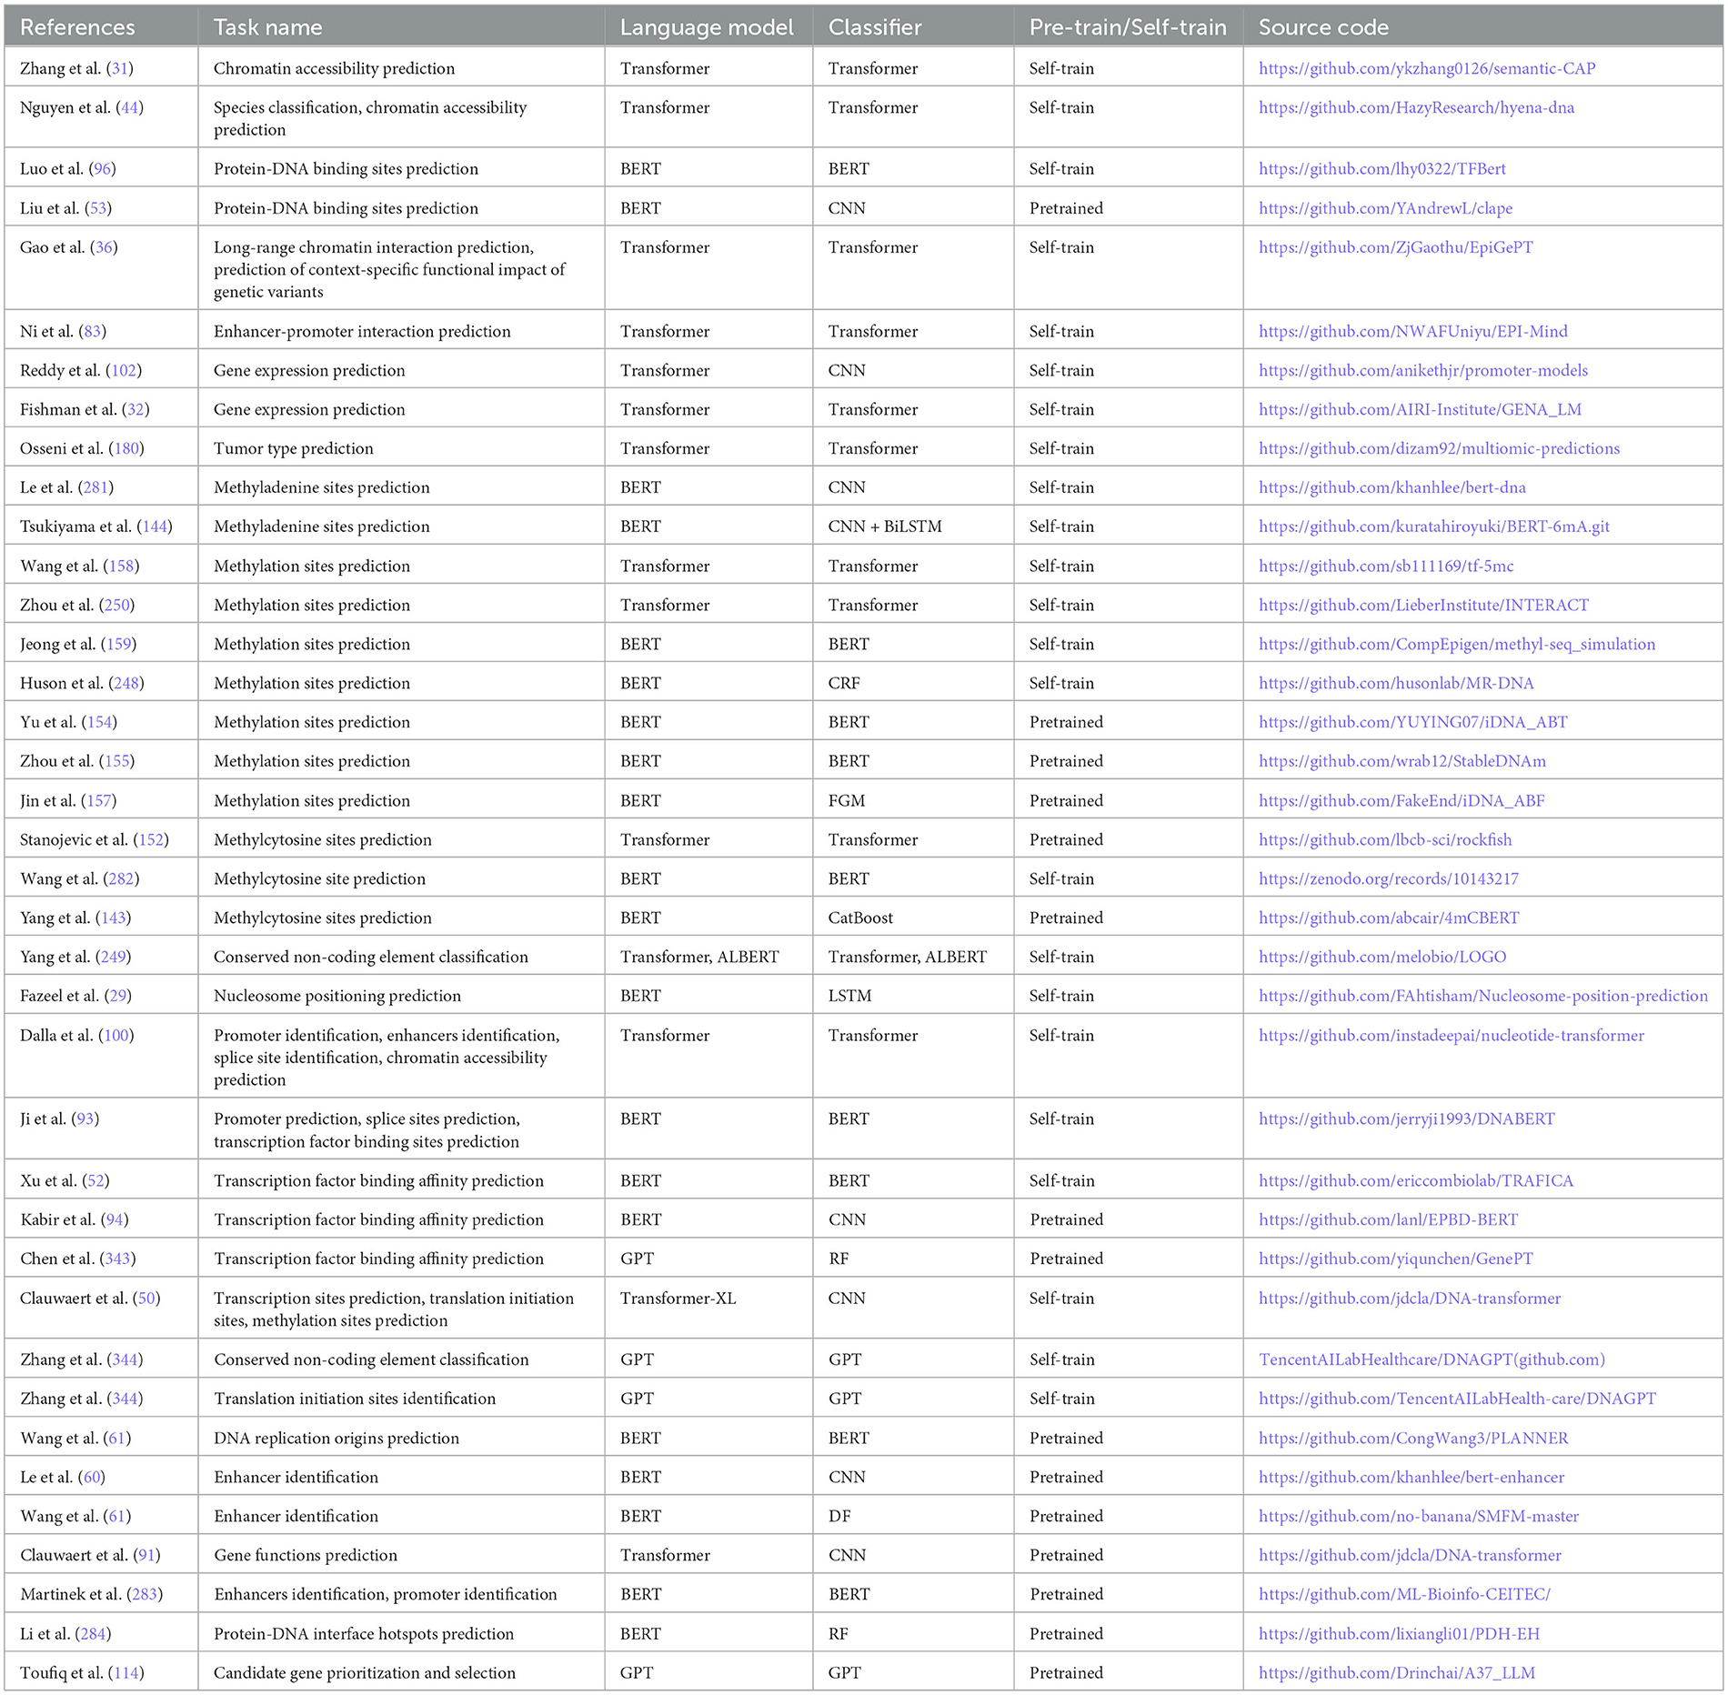This screenshot has height=1695, width=1728.
Task: Open the TencentAILabHealthcare/DNAGPT(github.com) link
Action: (1432, 1359)
